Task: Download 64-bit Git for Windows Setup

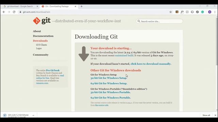Action: pos(109,83)
